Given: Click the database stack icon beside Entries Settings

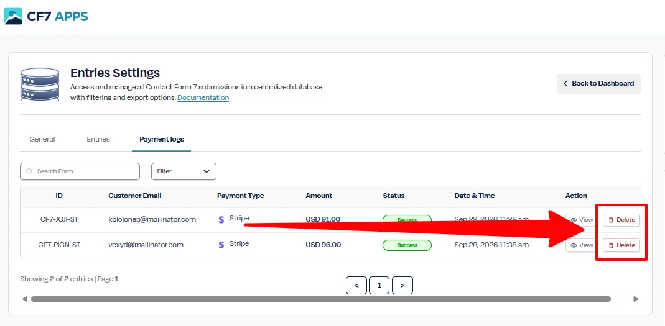Looking at the screenshot, I should (x=40, y=84).
